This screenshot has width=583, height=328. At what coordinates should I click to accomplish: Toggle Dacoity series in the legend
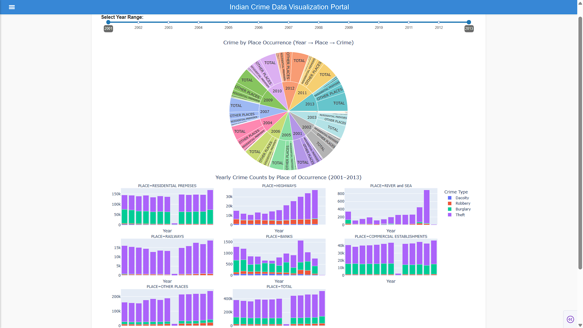(x=458, y=198)
